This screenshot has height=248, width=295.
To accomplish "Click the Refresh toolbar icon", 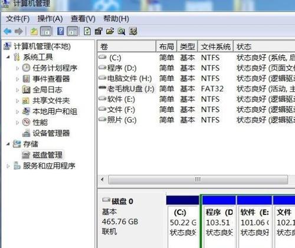I will 87,31.
